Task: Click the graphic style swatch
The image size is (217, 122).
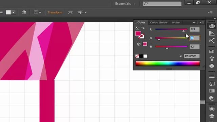Action: 8,12
